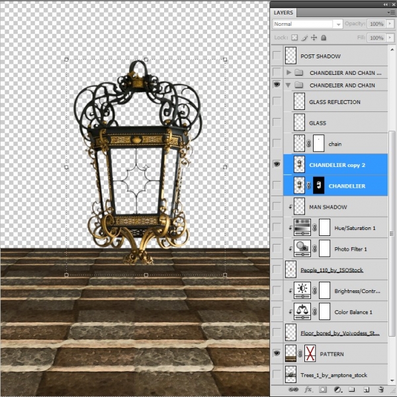Image resolution: width=397 pixels, height=397 pixels.
Task: Open the Opacity slider arrow
Action: click(x=390, y=24)
